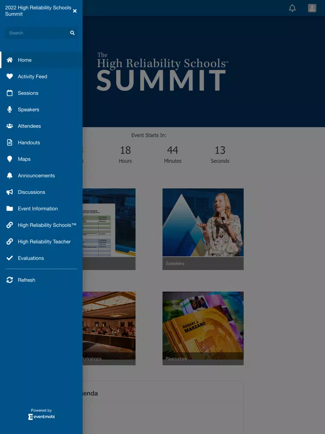The height and width of the screenshot is (434, 325).
Task: Click the Sessions calendar icon
Action: click(10, 93)
